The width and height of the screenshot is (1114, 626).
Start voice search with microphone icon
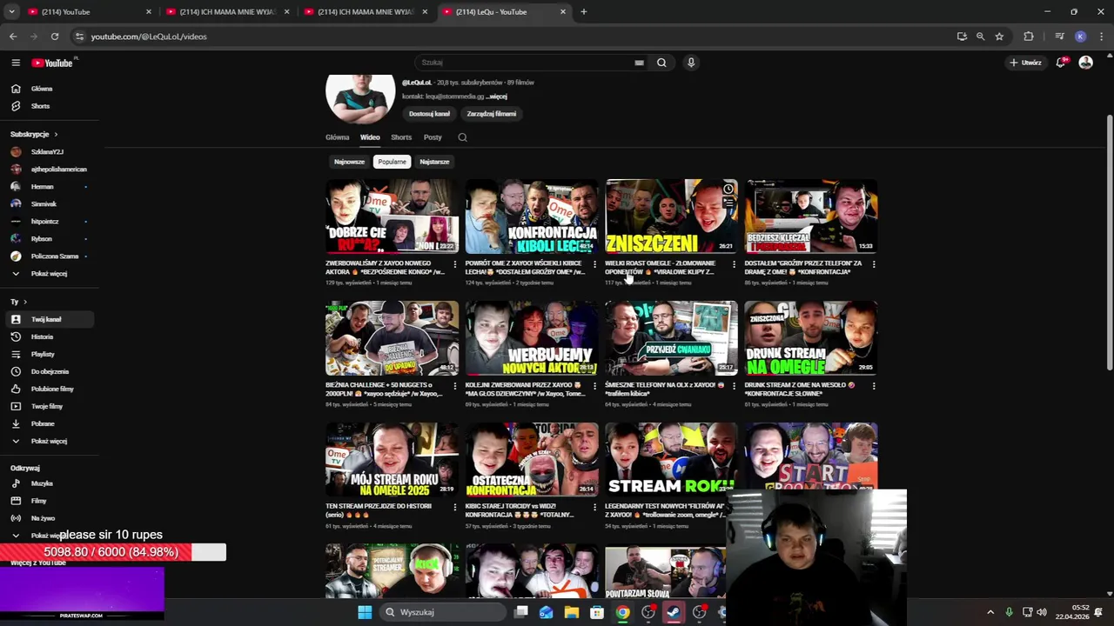(x=691, y=63)
